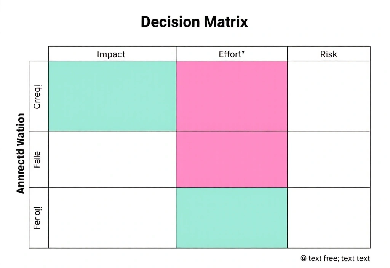The height and width of the screenshot is (268, 390).
Task: Click the vertical Annrectd Wation axis label
Action: click(21, 153)
